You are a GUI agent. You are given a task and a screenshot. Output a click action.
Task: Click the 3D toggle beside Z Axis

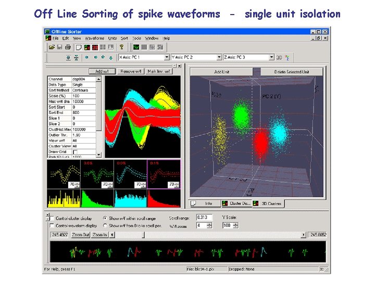[279, 58]
